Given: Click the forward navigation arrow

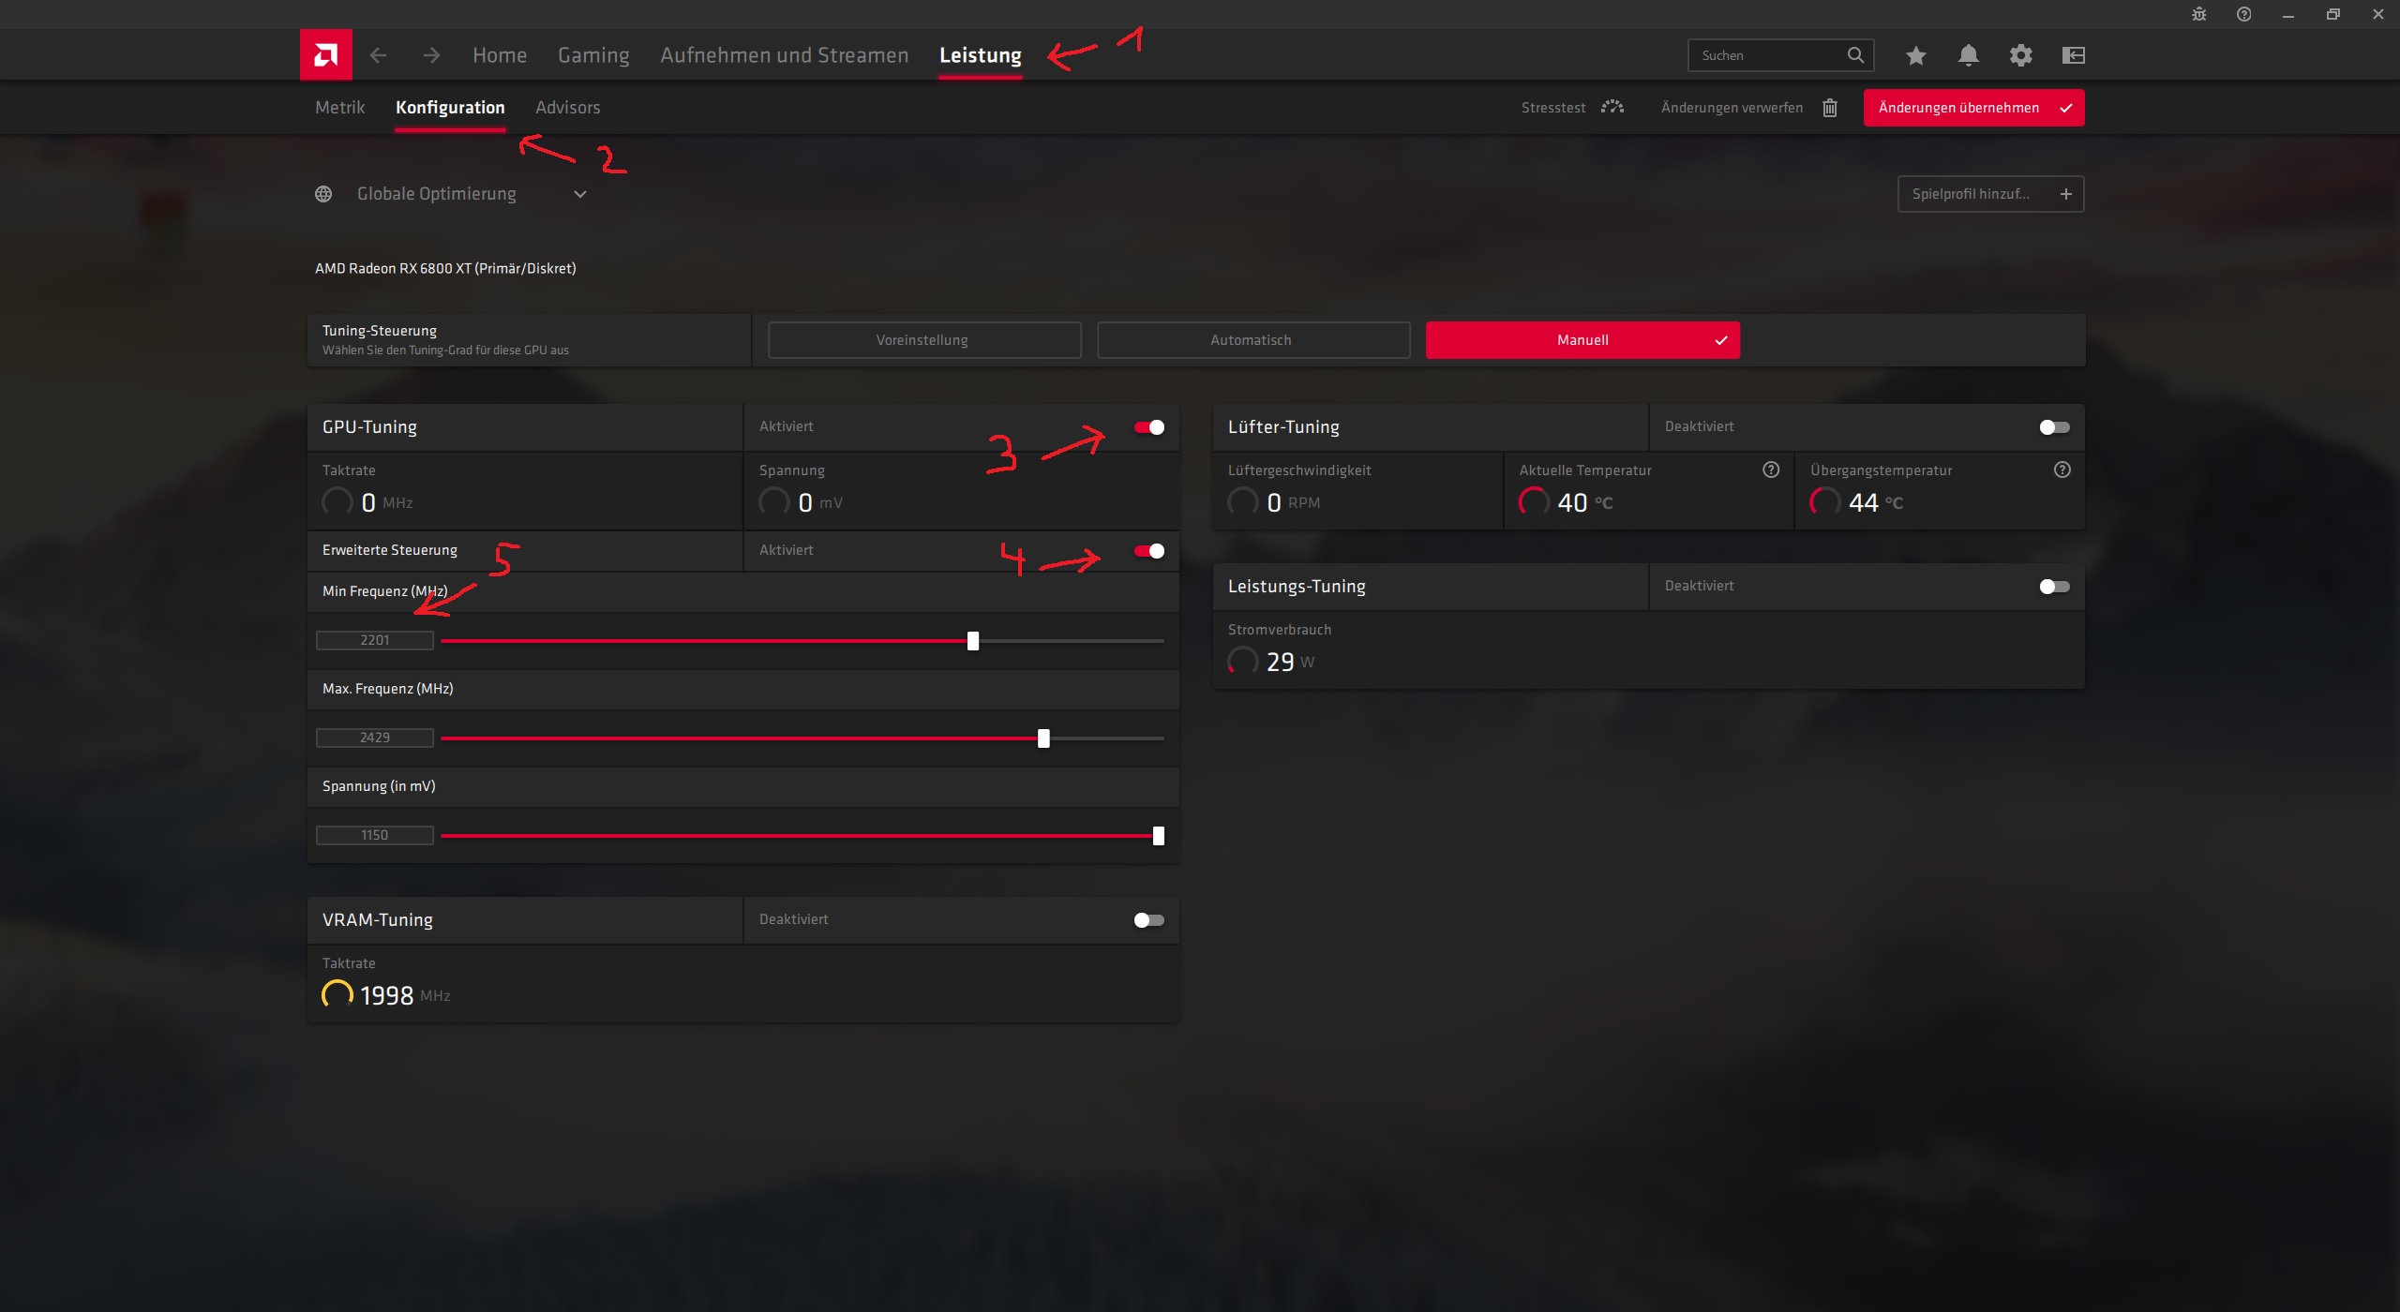Looking at the screenshot, I should pos(431,55).
